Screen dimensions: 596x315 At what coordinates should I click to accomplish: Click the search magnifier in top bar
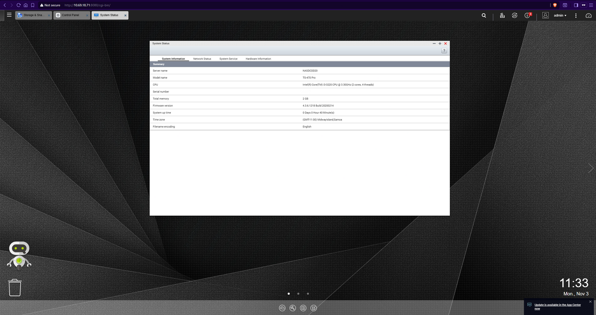coord(484,15)
